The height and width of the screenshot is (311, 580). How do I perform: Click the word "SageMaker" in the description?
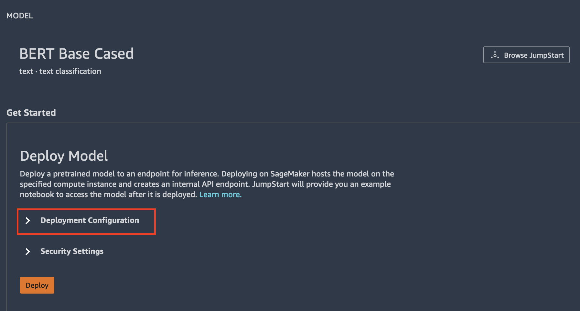coord(290,174)
